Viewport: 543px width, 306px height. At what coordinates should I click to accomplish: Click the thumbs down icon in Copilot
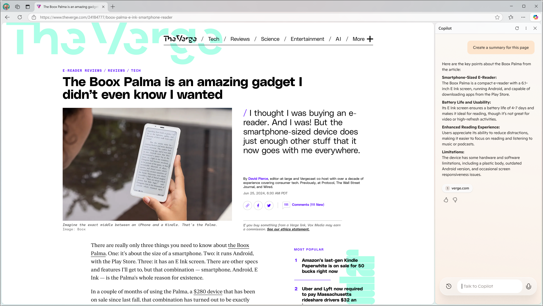point(455,200)
